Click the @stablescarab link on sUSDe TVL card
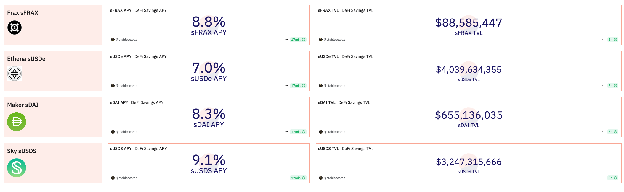Screen dimensions: 624x192 (335, 86)
